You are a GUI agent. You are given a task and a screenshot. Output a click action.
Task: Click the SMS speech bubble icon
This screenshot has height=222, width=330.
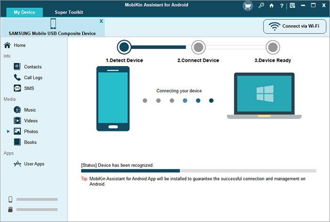(x=17, y=88)
